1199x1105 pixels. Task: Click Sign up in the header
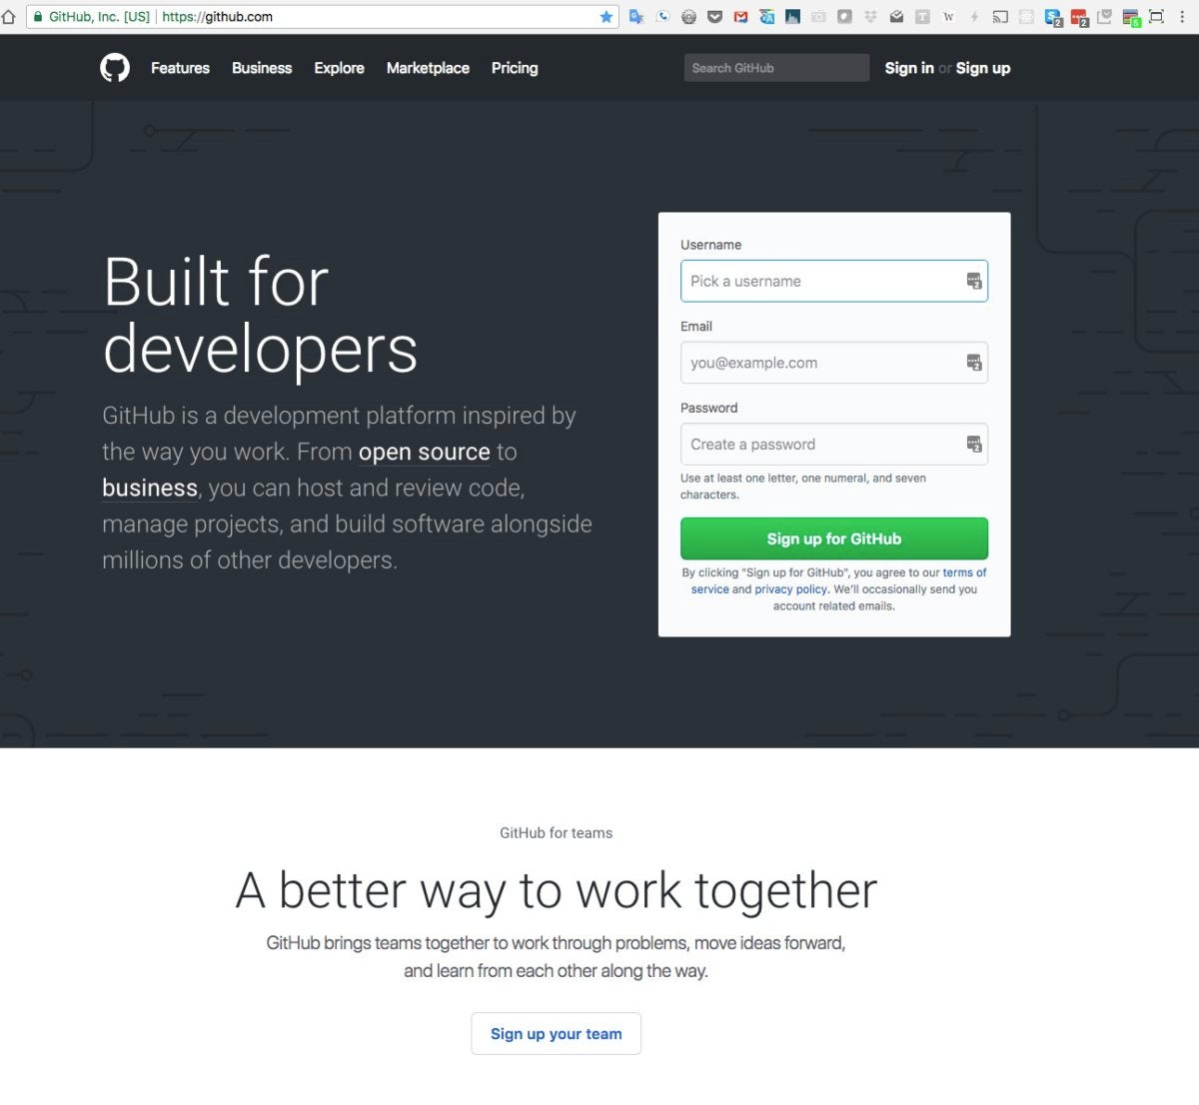pos(983,68)
